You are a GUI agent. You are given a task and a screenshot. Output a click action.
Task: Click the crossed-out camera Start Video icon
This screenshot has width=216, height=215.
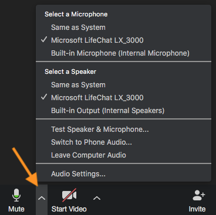point(69,195)
